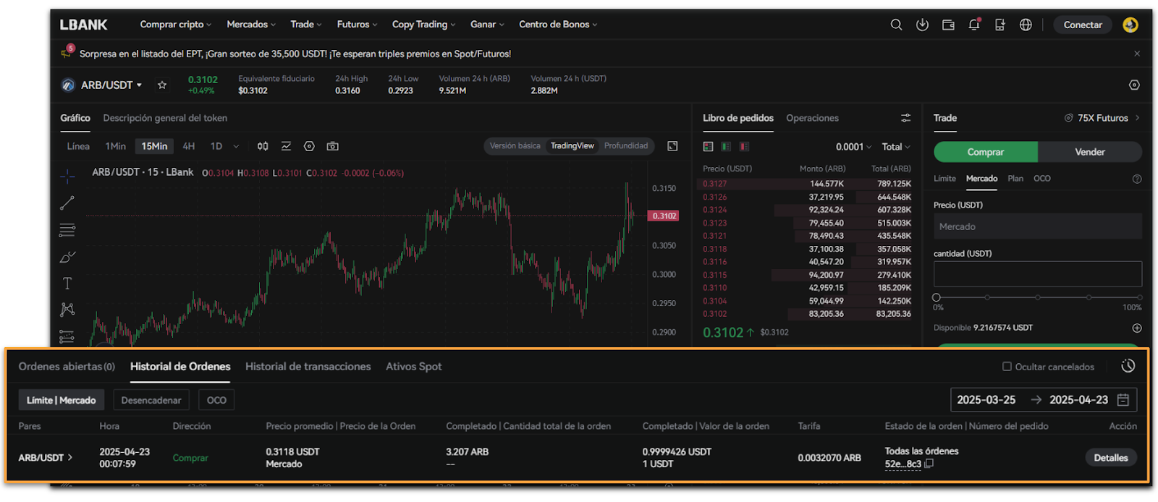This screenshot has width=1158, height=502.
Task: Open Total column unit dropdown
Action: click(896, 147)
